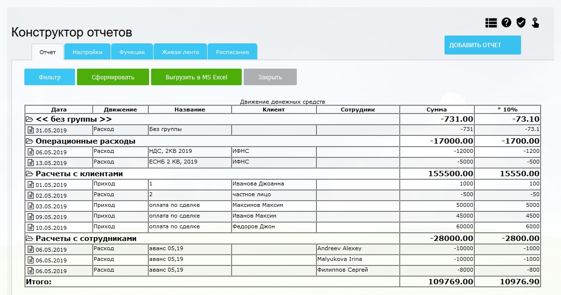Image resolution: width=561 pixels, height=295 pixels.
Task: Click the green Сформировать button
Action: 113,77
